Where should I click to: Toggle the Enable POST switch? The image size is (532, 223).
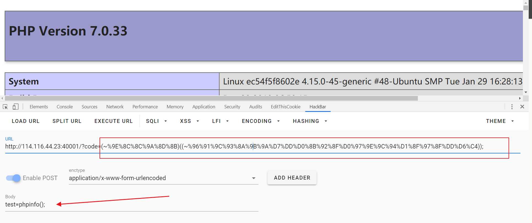(x=13, y=178)
